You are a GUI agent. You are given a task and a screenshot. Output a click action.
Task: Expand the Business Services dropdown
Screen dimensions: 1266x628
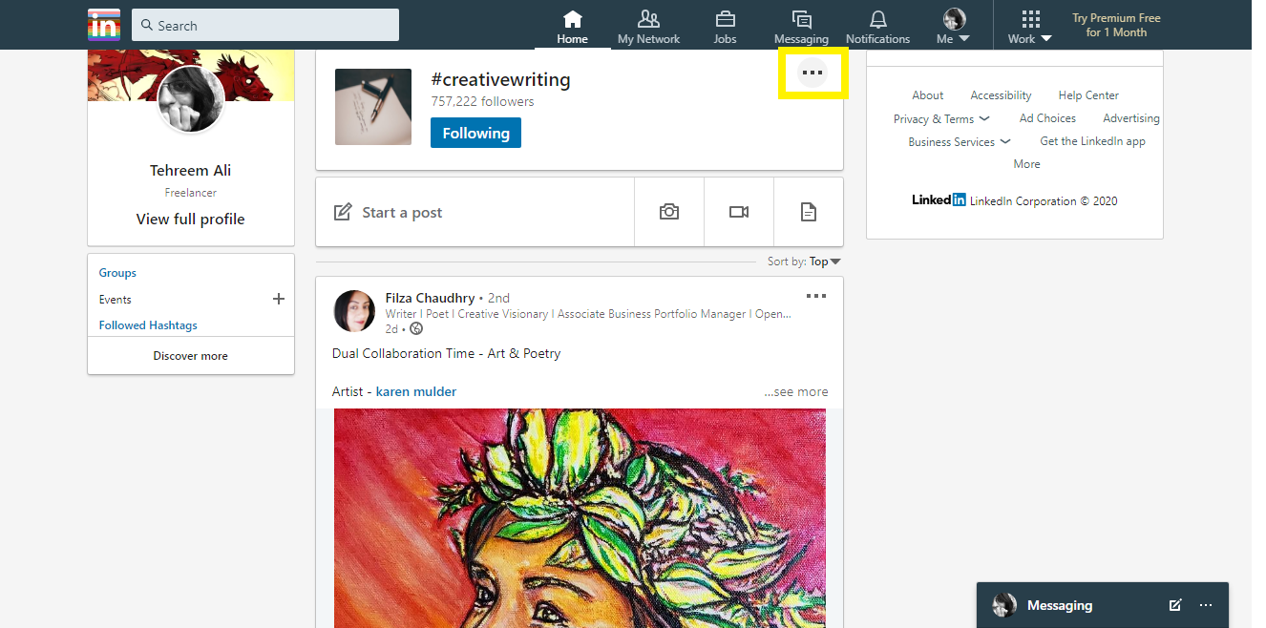coord(959,141)
